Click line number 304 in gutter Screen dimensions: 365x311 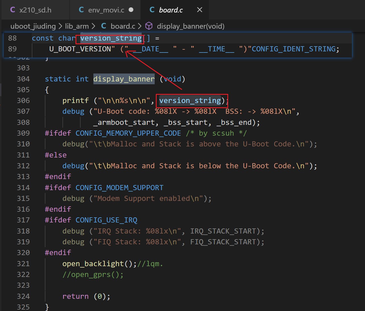[x=23, y=79]
